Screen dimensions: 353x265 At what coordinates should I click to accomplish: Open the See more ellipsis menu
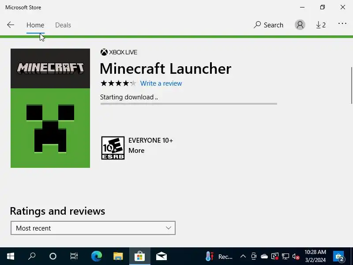[x=342, y=23]
